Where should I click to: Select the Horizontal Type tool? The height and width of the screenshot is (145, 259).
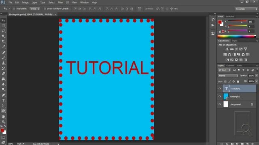[3, 100]
